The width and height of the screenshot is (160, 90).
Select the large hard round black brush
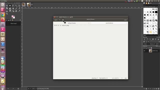(x=156, y=12)
